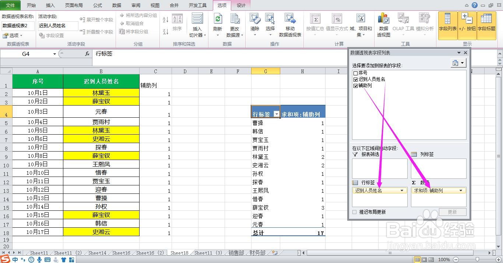Check the 序号 field checkbox
Image resolution: width=503 pixels, height=263 pixels.
355,73
